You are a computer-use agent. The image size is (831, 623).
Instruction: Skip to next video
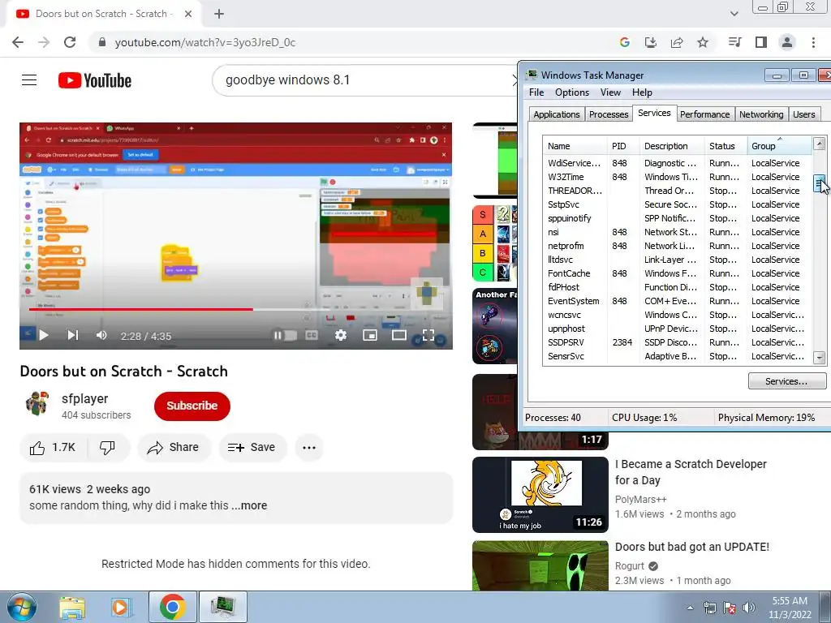point(73,335)
